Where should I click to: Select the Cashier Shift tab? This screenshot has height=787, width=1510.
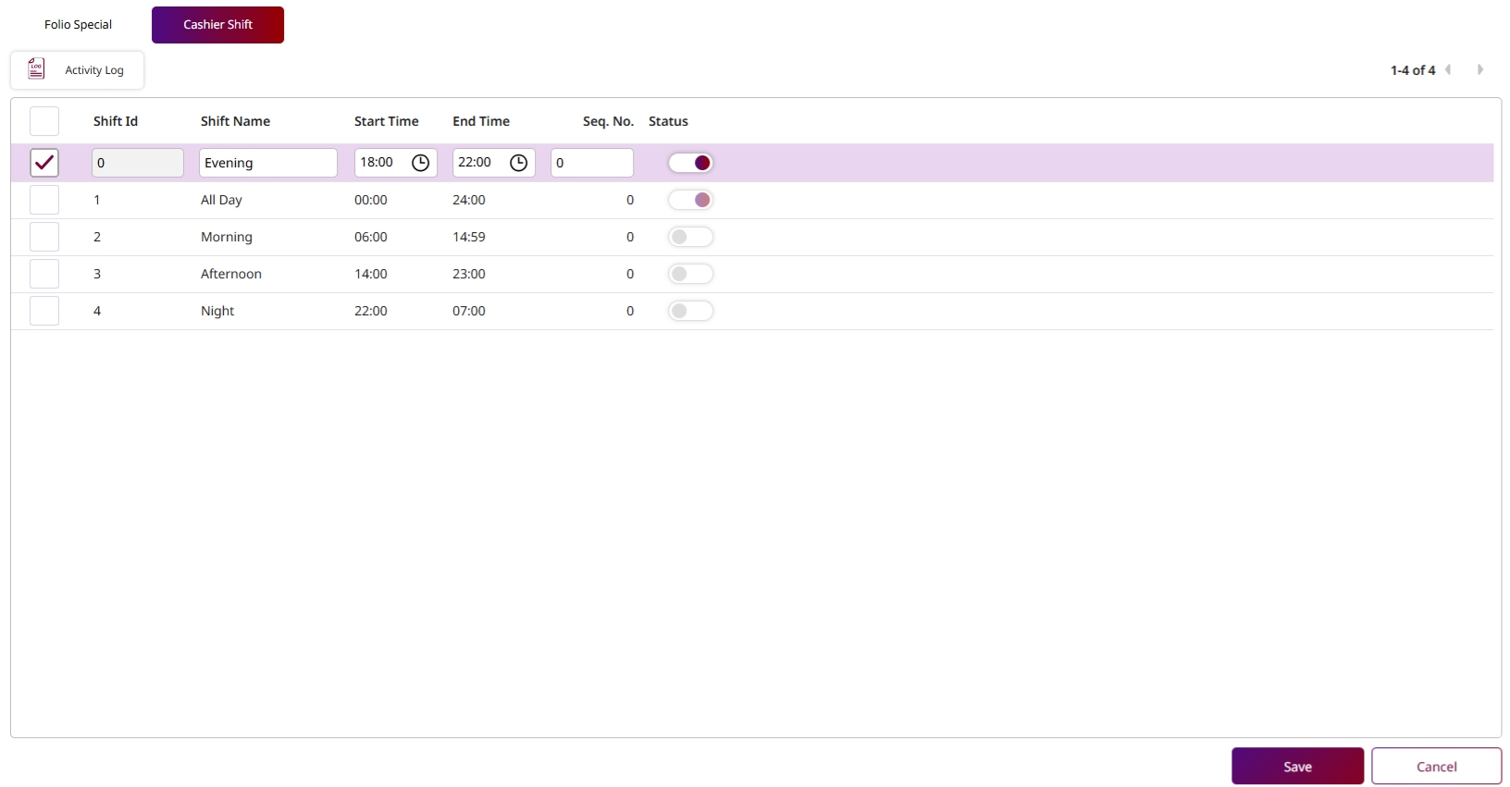(217, 25)
